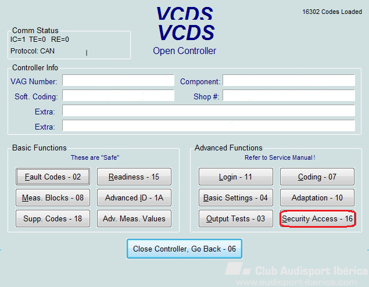The image size is (369, 287).
Task: Select the Soft. Coding field
Action: point(118,95)
